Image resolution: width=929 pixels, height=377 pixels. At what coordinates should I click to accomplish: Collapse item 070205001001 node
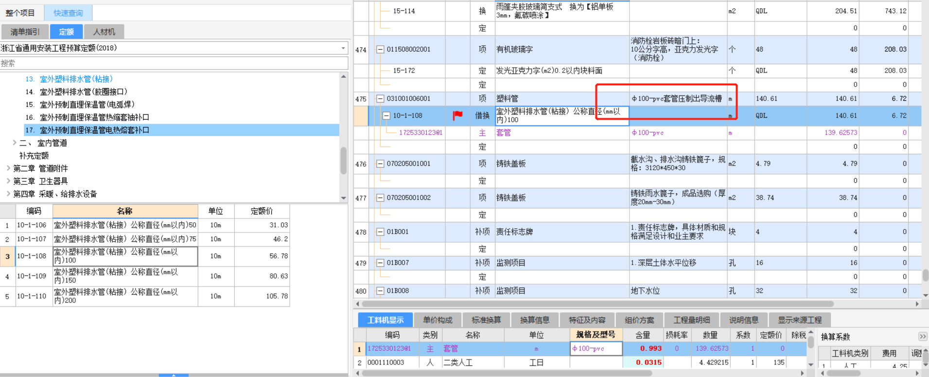coord(380,163)
